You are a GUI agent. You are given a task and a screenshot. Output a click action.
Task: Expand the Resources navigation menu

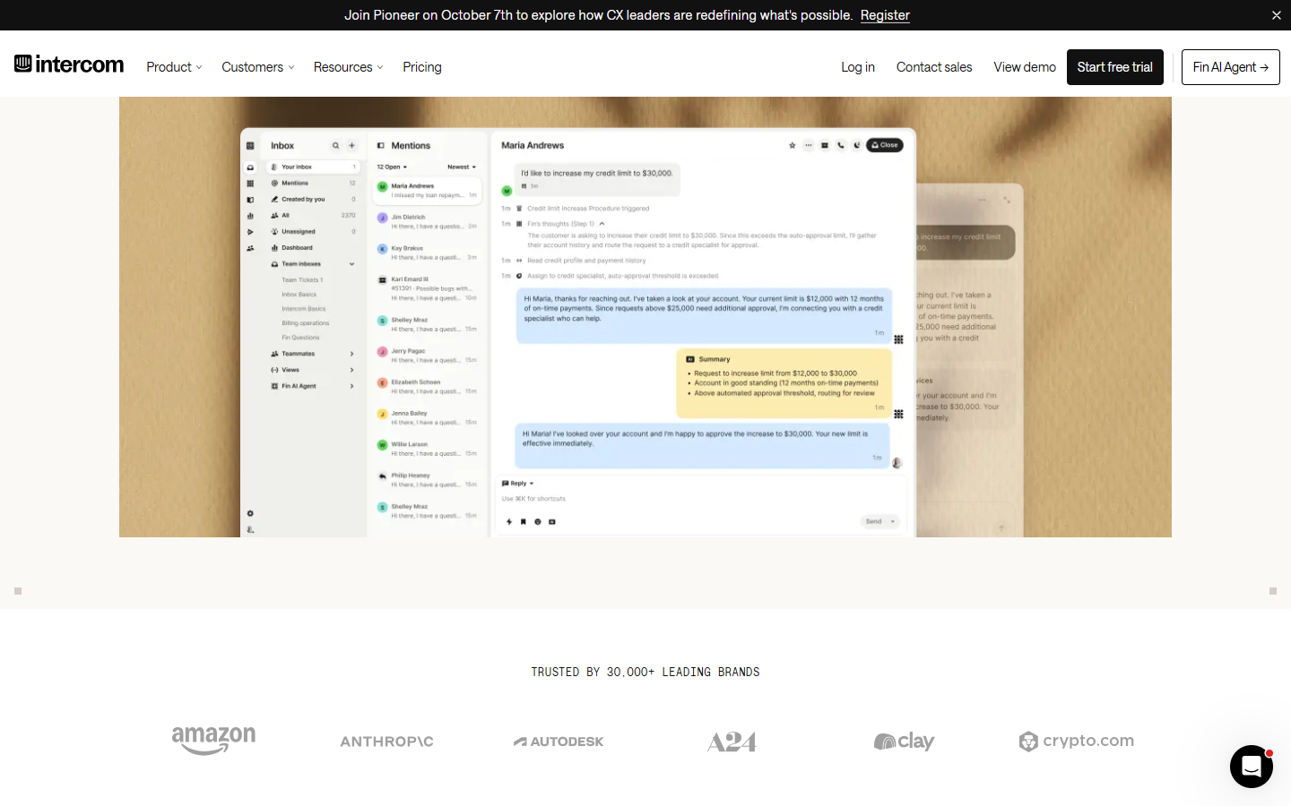[349, 67]
